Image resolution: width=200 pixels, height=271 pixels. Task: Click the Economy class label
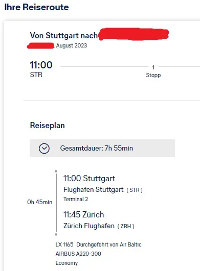click(66, 263)
